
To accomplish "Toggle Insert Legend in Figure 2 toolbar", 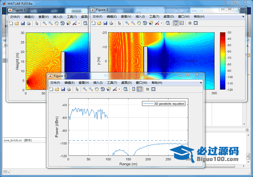I will tap(182, 23).
